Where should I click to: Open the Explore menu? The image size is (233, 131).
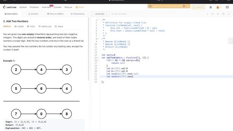click(23, 7)
